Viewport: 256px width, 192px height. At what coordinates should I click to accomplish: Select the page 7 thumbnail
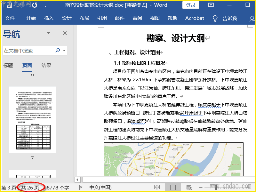32,120
